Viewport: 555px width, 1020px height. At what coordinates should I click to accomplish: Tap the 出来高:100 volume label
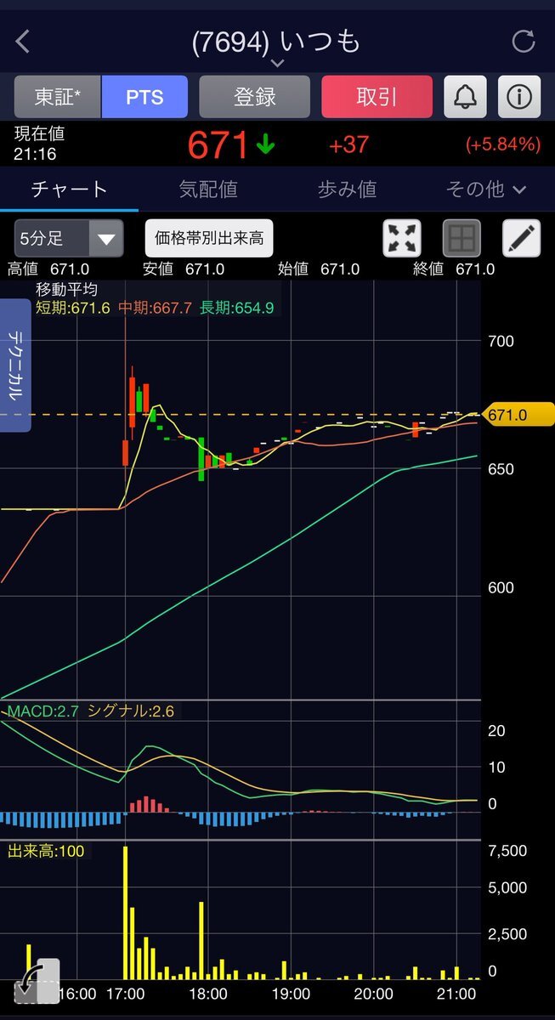tap(46, 851)
